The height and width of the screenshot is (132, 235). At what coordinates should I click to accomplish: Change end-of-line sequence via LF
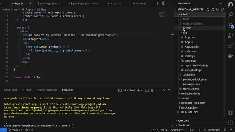point(199,130)
